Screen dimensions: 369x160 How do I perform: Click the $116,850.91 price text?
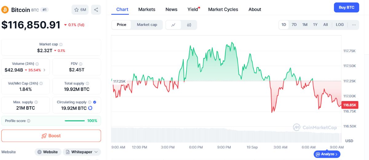(31, 25)
